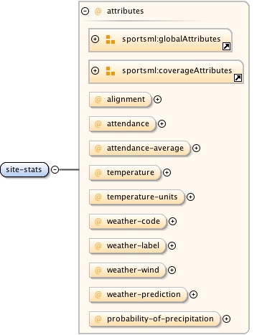Click the attributes header text
Screen dimensions: 262x335
(x=125, y=11)
